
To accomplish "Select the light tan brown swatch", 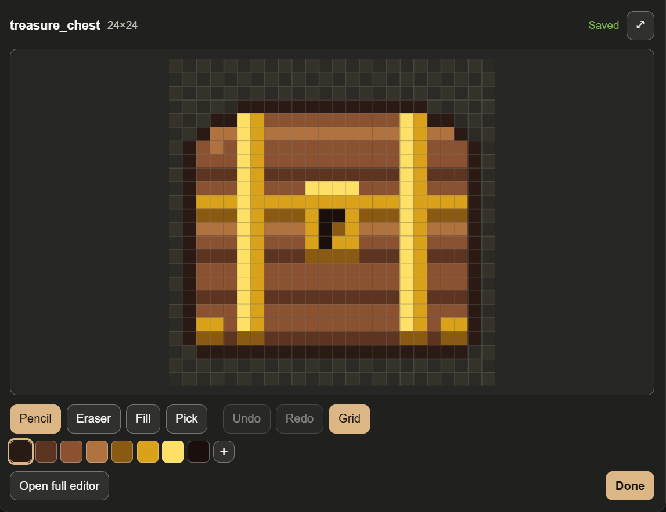I will click(x=97, y=452).
